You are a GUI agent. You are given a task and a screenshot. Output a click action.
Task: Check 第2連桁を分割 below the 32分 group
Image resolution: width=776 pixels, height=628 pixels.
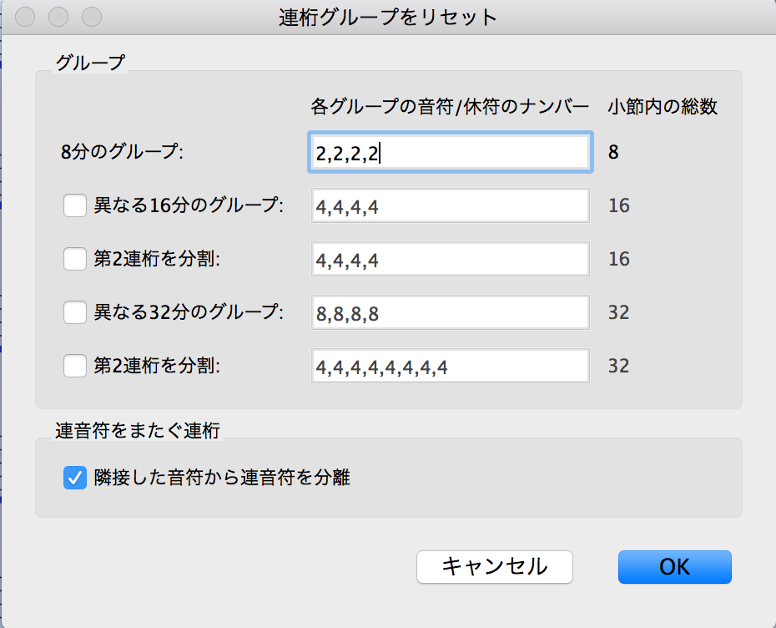coord(75,366)
